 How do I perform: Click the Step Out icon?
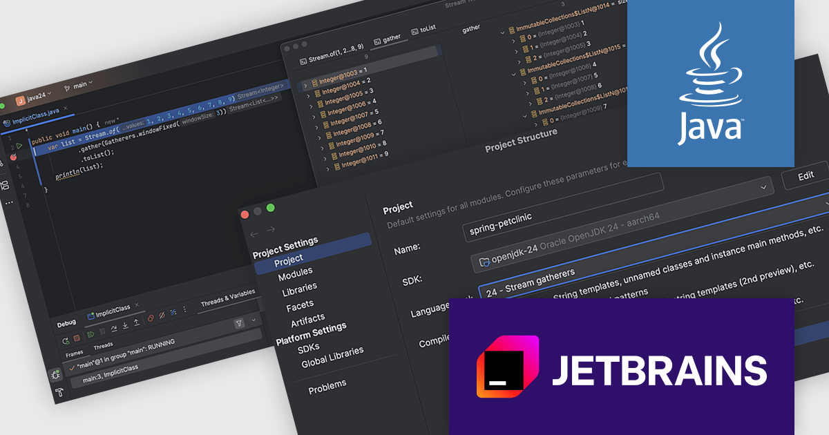(x=137, y=322)
